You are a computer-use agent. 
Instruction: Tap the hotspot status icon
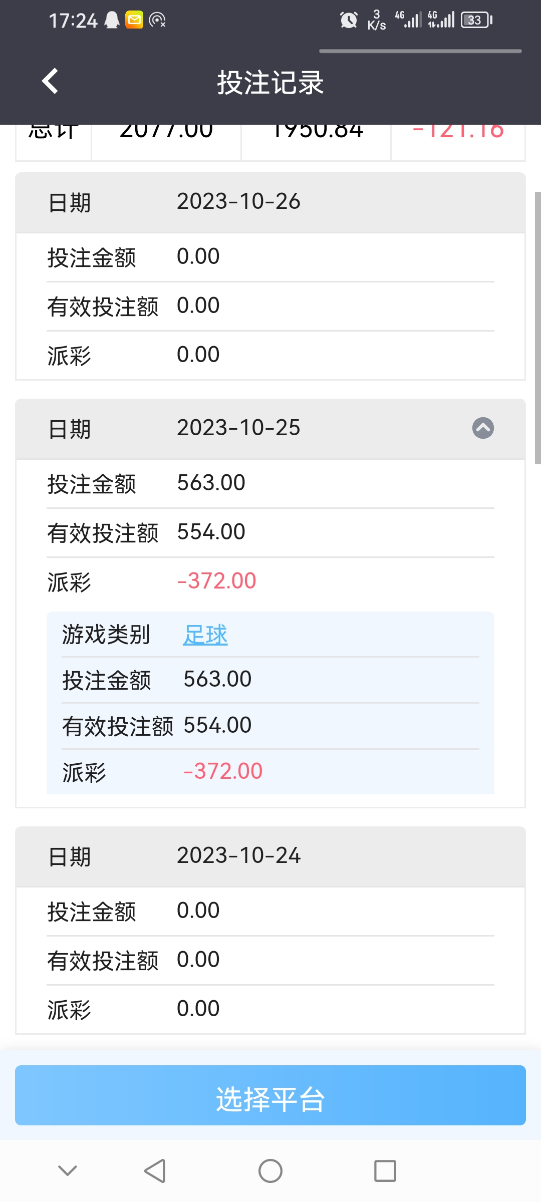pyautogui.click(x=157, y=20)
